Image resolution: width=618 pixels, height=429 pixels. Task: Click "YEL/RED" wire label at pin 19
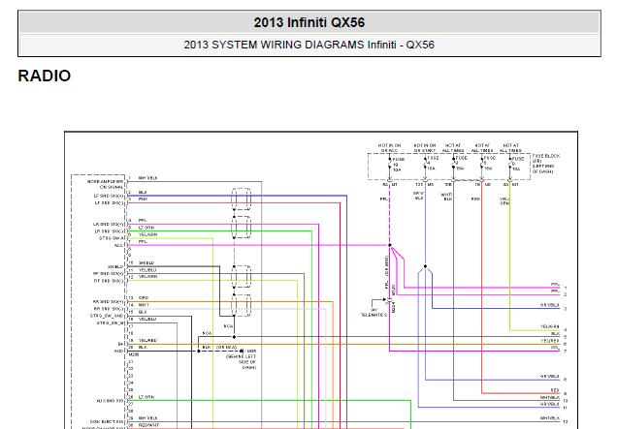[x=147, y=341]
